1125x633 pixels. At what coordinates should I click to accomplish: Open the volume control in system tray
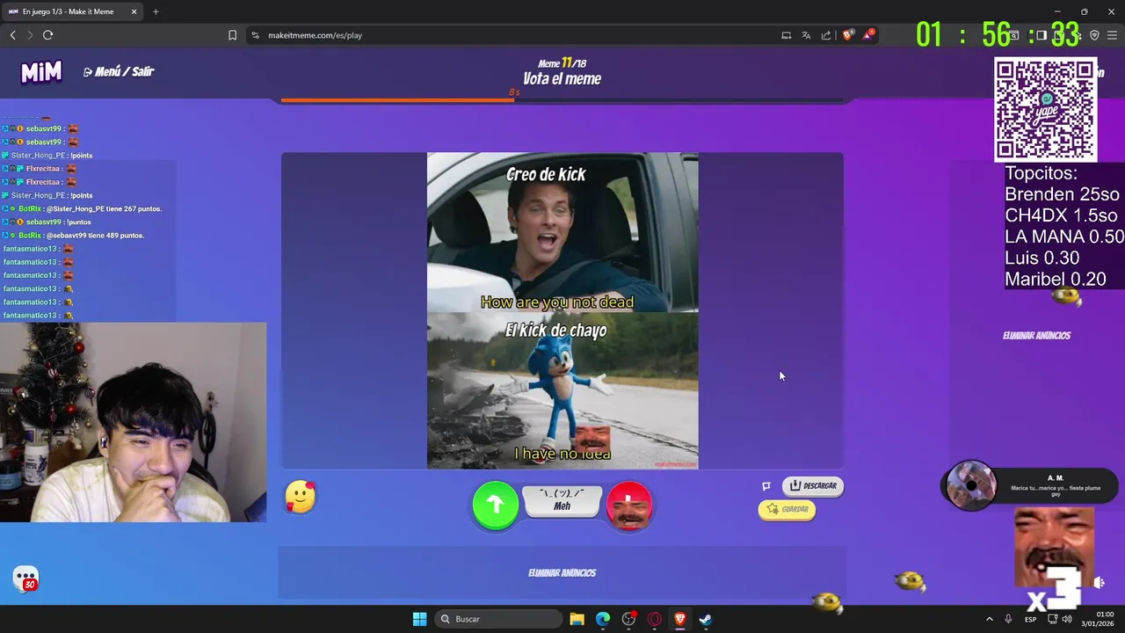click(1066, 619)
